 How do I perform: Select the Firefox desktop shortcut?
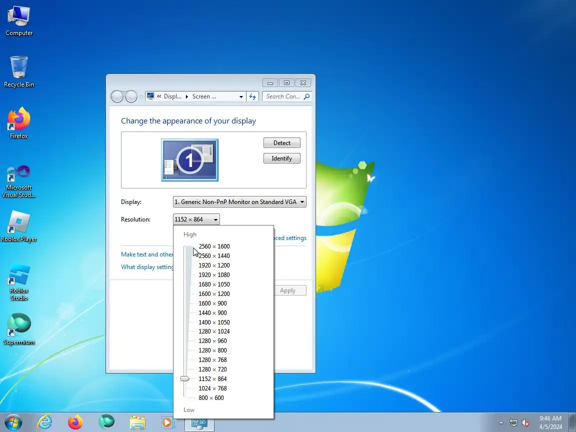[x=18, y=123]
